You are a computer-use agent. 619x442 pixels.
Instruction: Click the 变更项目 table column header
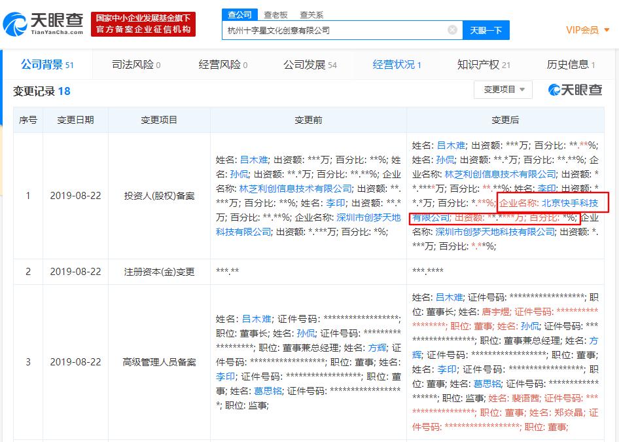pyautogui.click(x=159, y=120)
